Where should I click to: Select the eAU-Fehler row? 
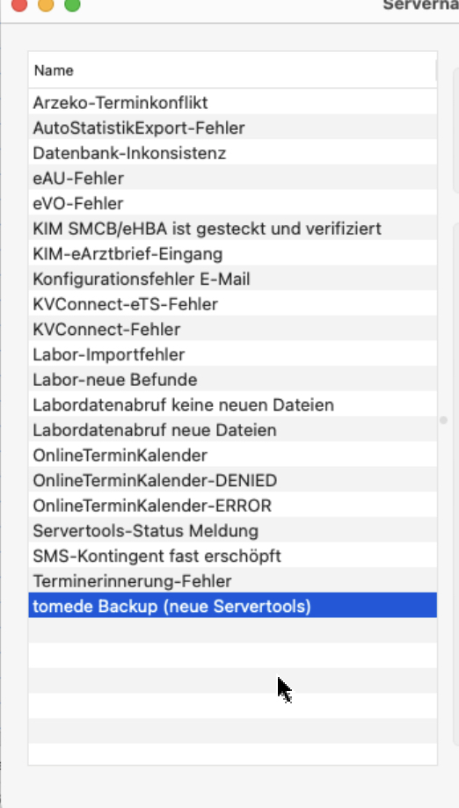click(x=233, y=178)
